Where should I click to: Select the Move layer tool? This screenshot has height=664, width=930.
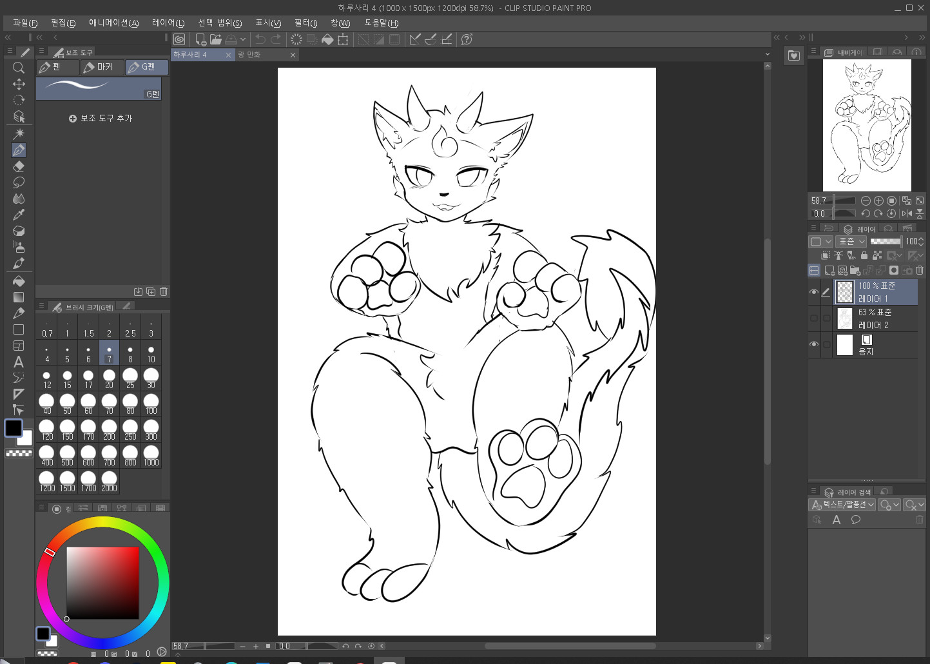click(19, 84)
